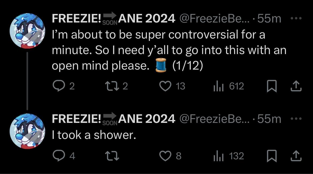
Task: View analytics showing 132 views
Action: click(x=218, y=156)
